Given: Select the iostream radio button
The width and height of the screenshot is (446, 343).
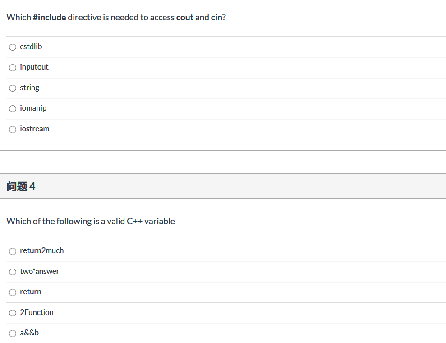Looking at the screenshot, I should [13, 130].
